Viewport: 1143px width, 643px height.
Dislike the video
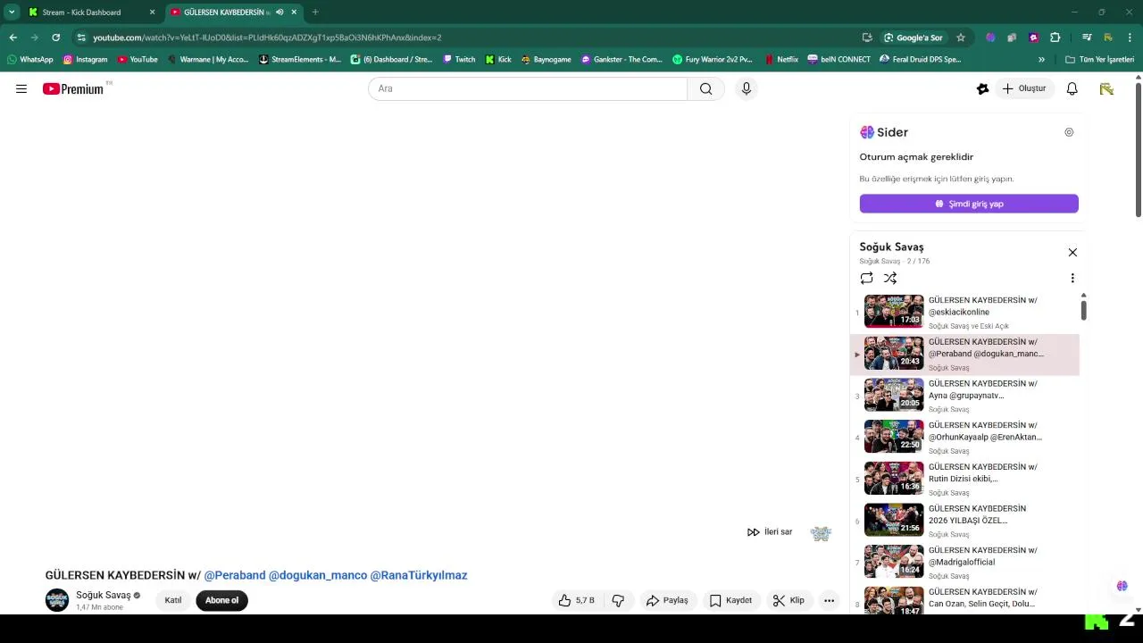tap(618, 600)
